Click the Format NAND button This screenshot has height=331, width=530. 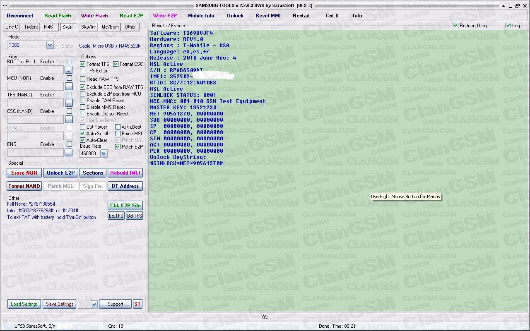[24, 186]
